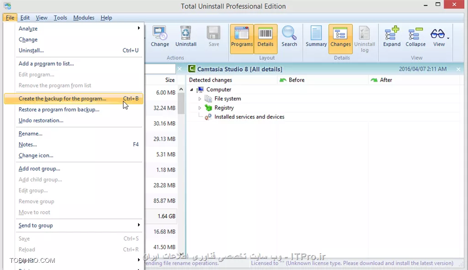Click the Size column header

pos(170,80)
